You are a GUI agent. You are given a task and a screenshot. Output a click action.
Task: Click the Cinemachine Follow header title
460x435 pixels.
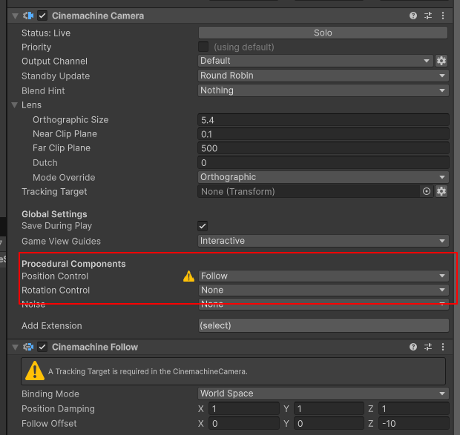pos(95,347)
